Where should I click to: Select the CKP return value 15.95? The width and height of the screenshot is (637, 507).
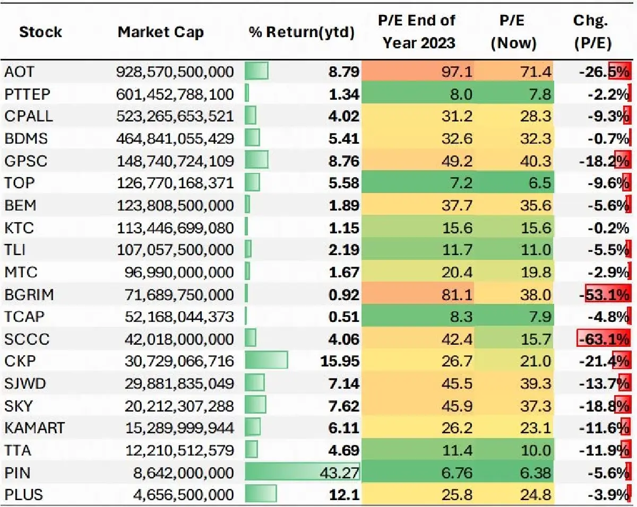(340, 361)
